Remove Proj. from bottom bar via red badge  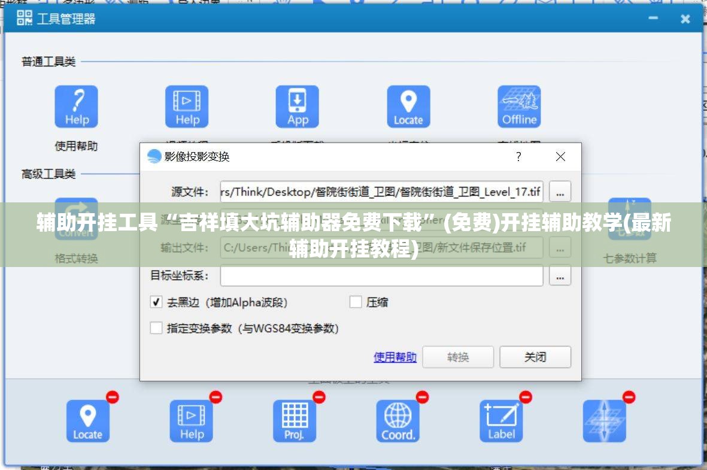coord(319,397)
